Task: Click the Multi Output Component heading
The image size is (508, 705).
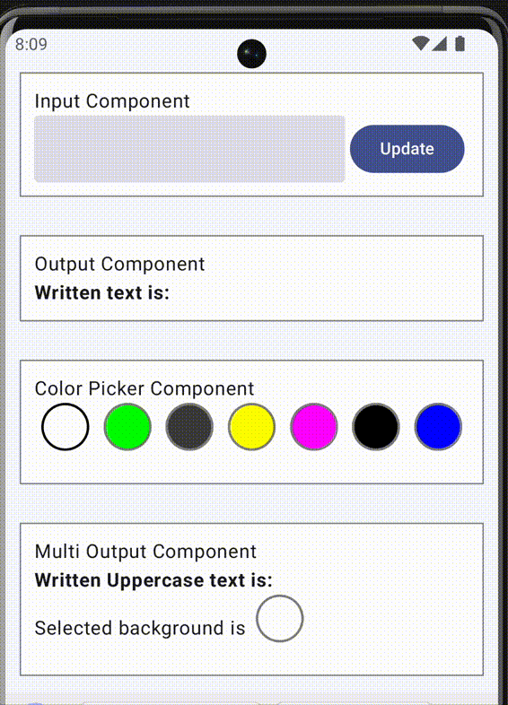Action: click(x=145, y=552)
